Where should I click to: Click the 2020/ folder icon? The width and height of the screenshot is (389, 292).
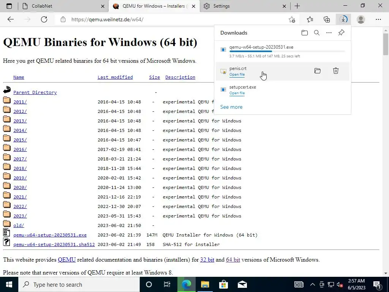(x=7, y=186)
